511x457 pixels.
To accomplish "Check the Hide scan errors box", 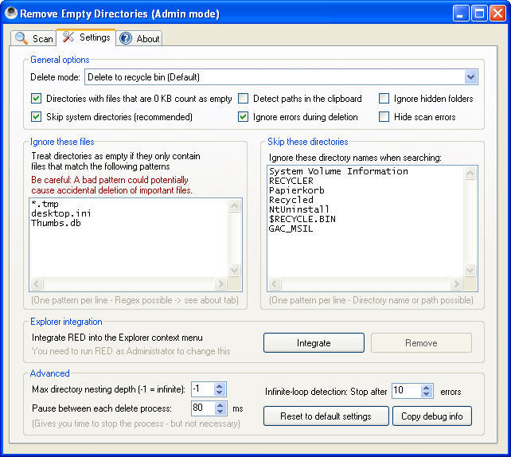I will (x=384, y=117).
